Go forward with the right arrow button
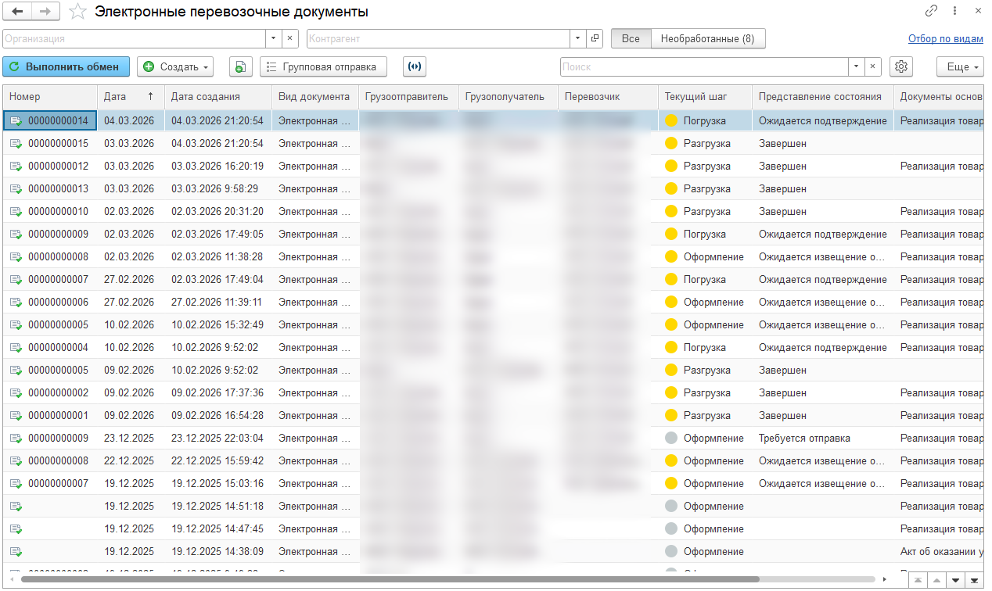 [45, 11]
